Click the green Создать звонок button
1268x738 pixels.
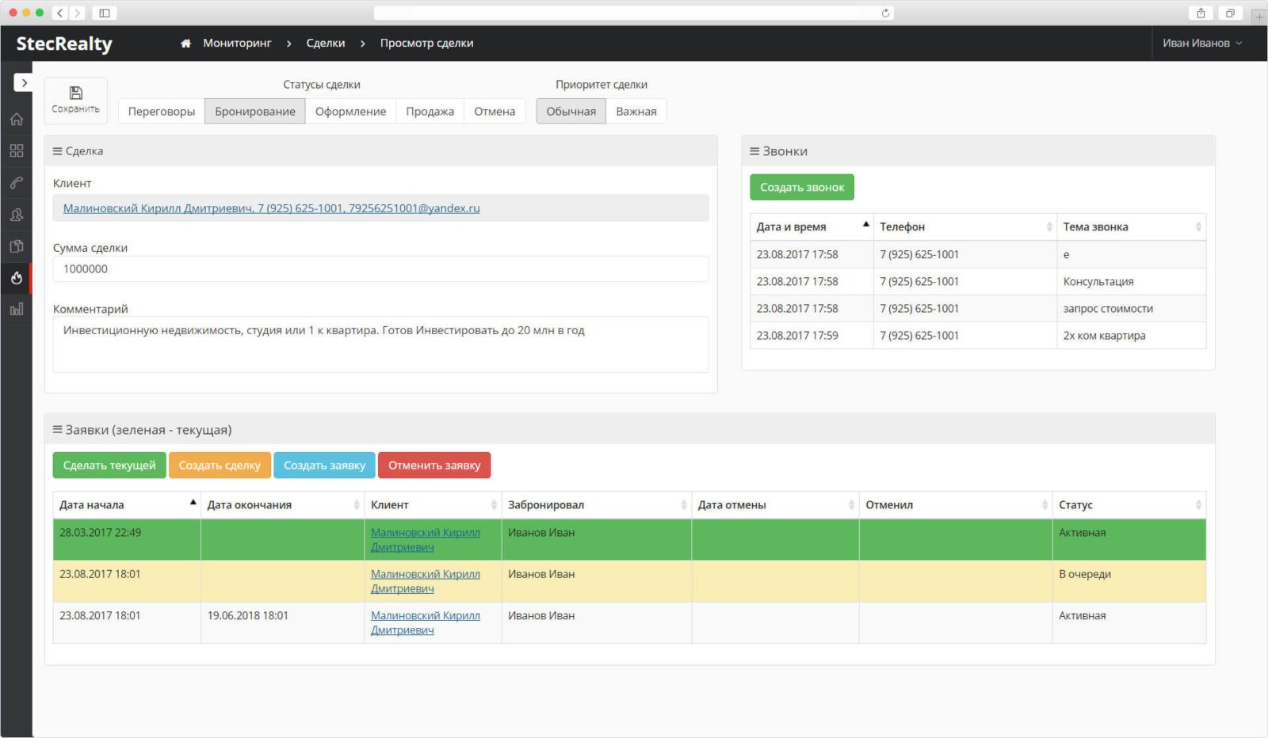click(x=802, y=188)
